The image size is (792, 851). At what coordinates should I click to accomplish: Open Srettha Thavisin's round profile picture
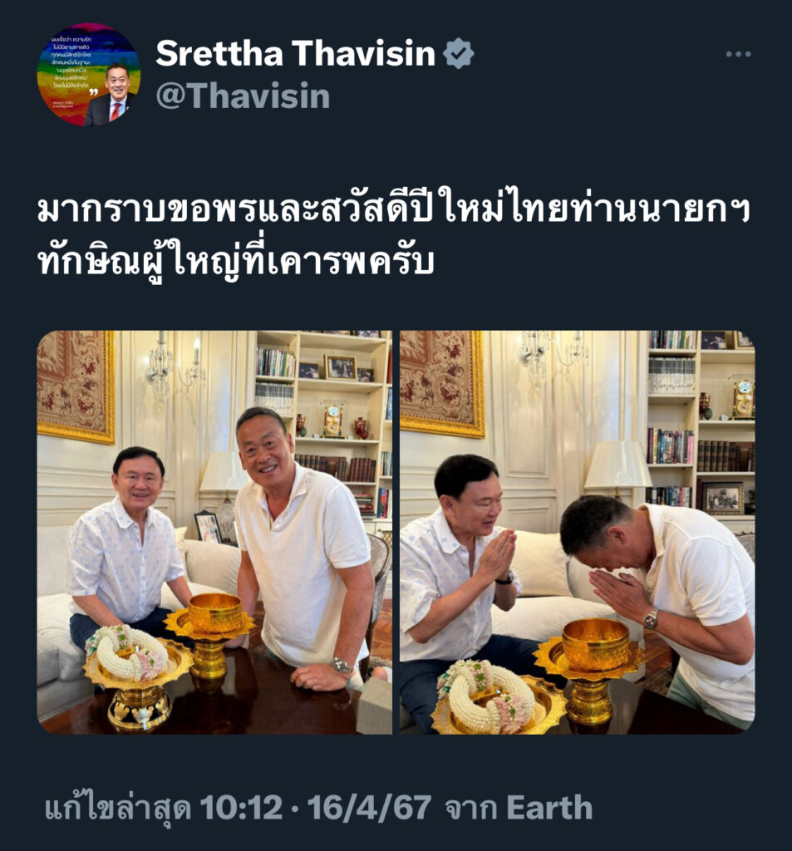tap(88, 74)
